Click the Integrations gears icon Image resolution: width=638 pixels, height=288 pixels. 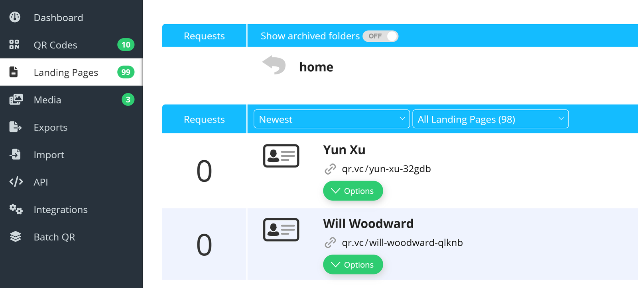pos(16,209)
